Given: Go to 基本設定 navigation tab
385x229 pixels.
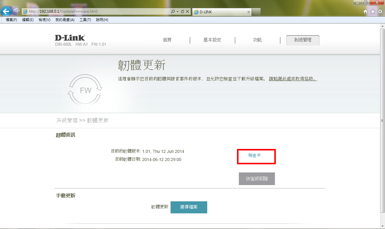Looking at the screenshot, I should [212, 40].
